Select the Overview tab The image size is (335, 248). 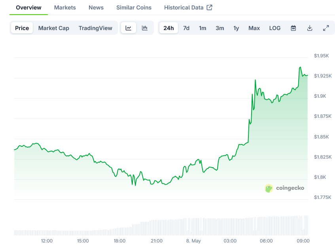coord(28,8)
